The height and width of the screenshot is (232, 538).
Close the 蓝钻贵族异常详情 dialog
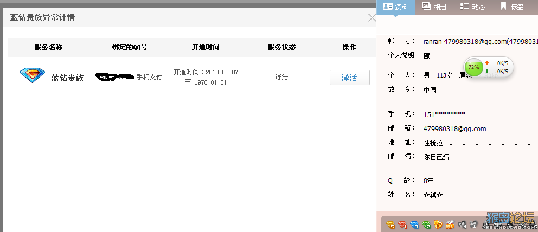pos(372,18)
